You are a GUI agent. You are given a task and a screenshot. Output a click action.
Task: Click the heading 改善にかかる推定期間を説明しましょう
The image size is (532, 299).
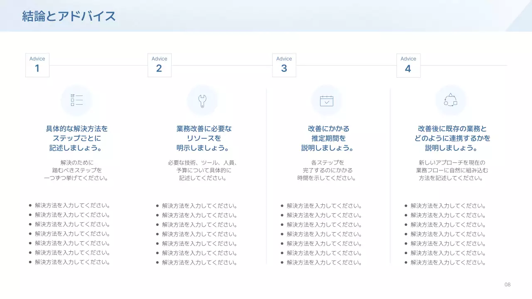click(x=327, y=138)
